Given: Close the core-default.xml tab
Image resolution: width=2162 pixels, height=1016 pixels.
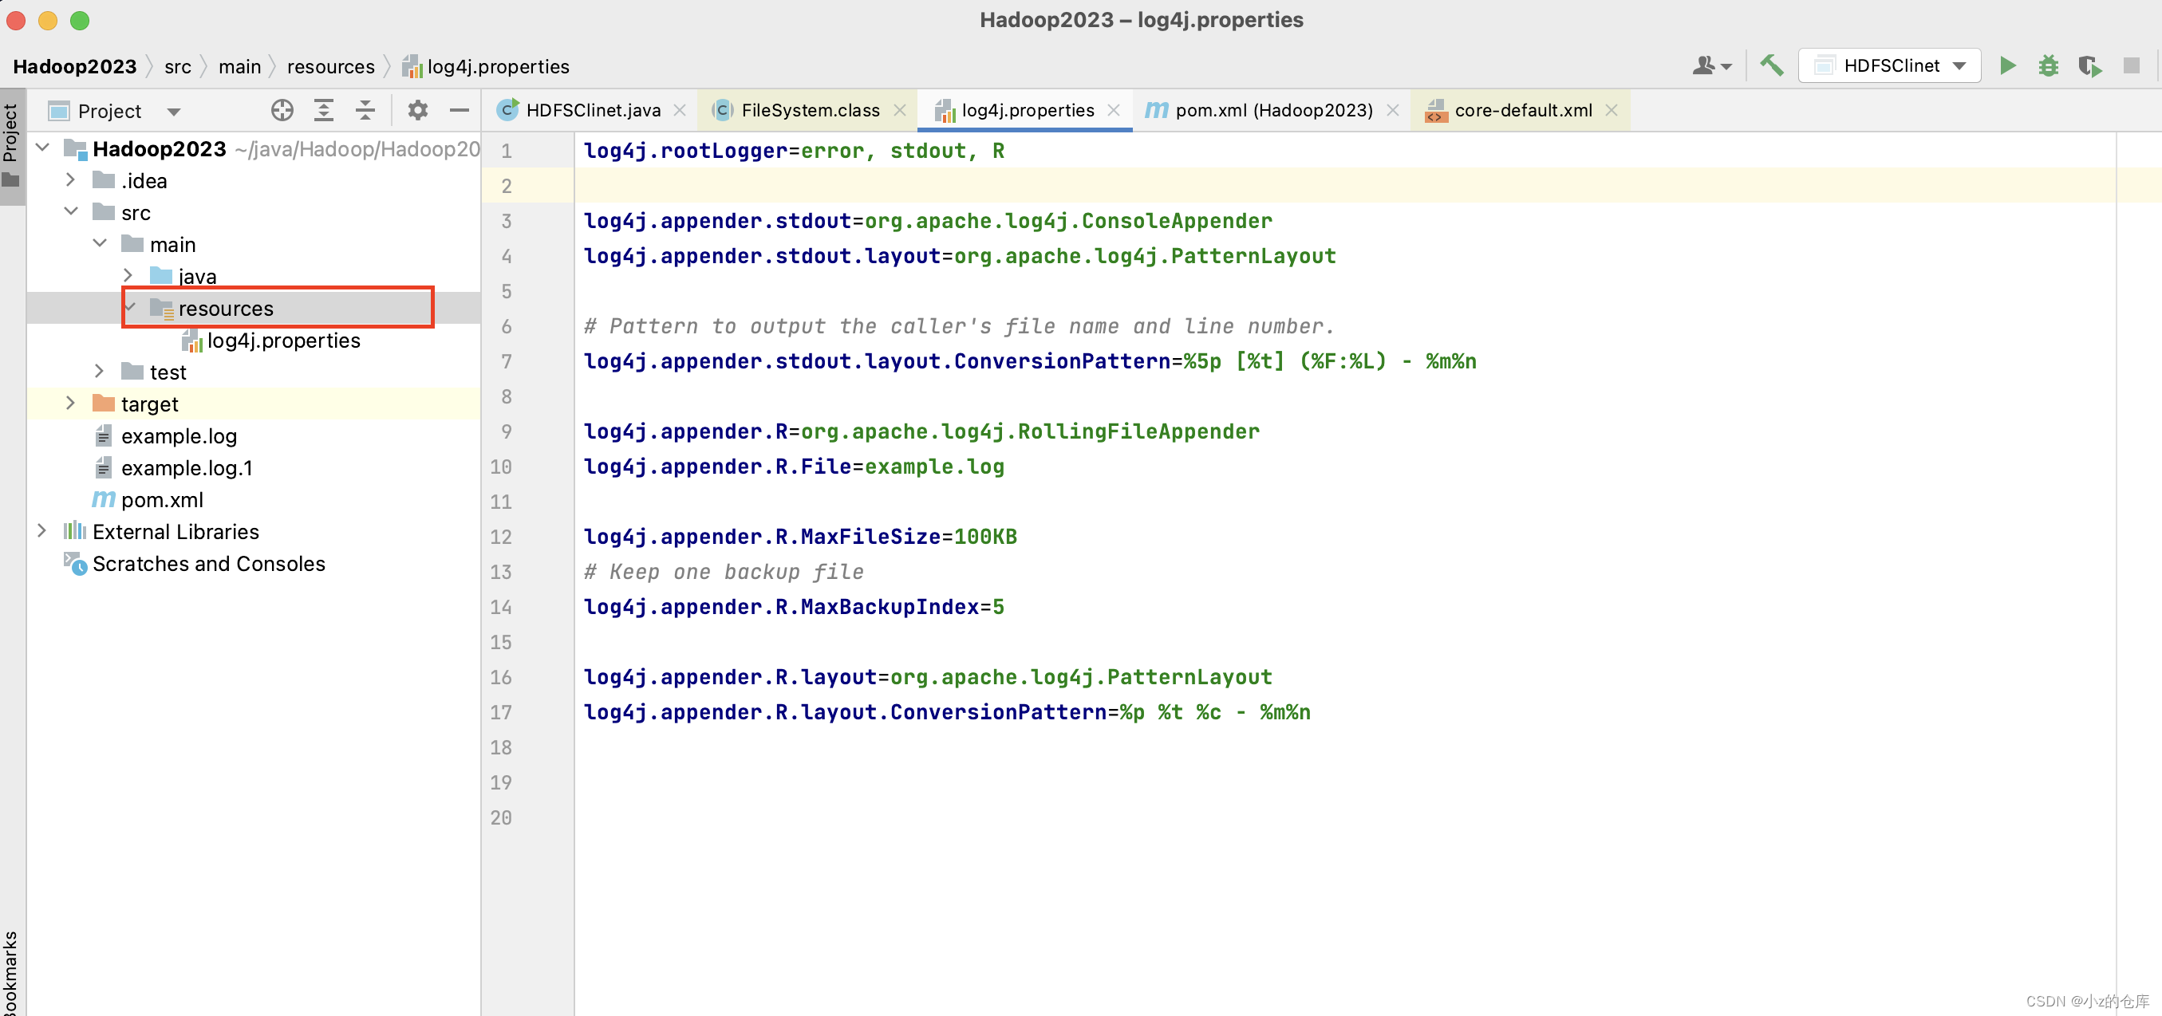Looking at the screenshot, I should coord(1611,110).
